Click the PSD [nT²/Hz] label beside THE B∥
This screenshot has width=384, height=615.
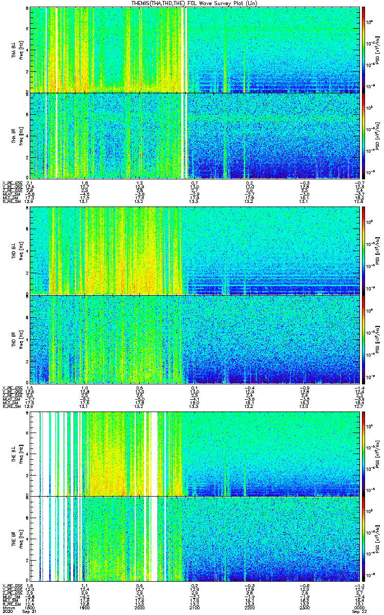point(378,539)
